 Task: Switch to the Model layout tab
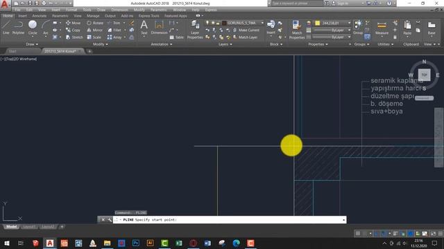pyautogui.click(x=11, y=227)
